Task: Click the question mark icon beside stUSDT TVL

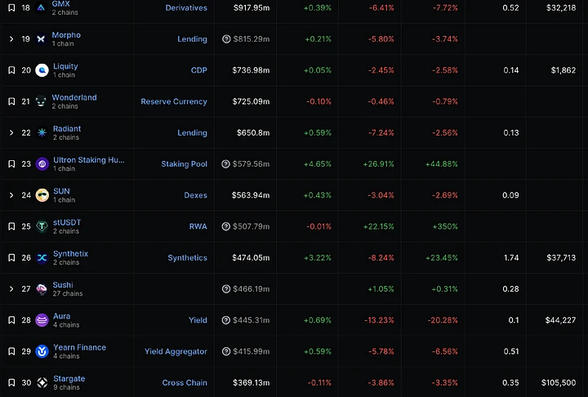Action: coord(226,227)
